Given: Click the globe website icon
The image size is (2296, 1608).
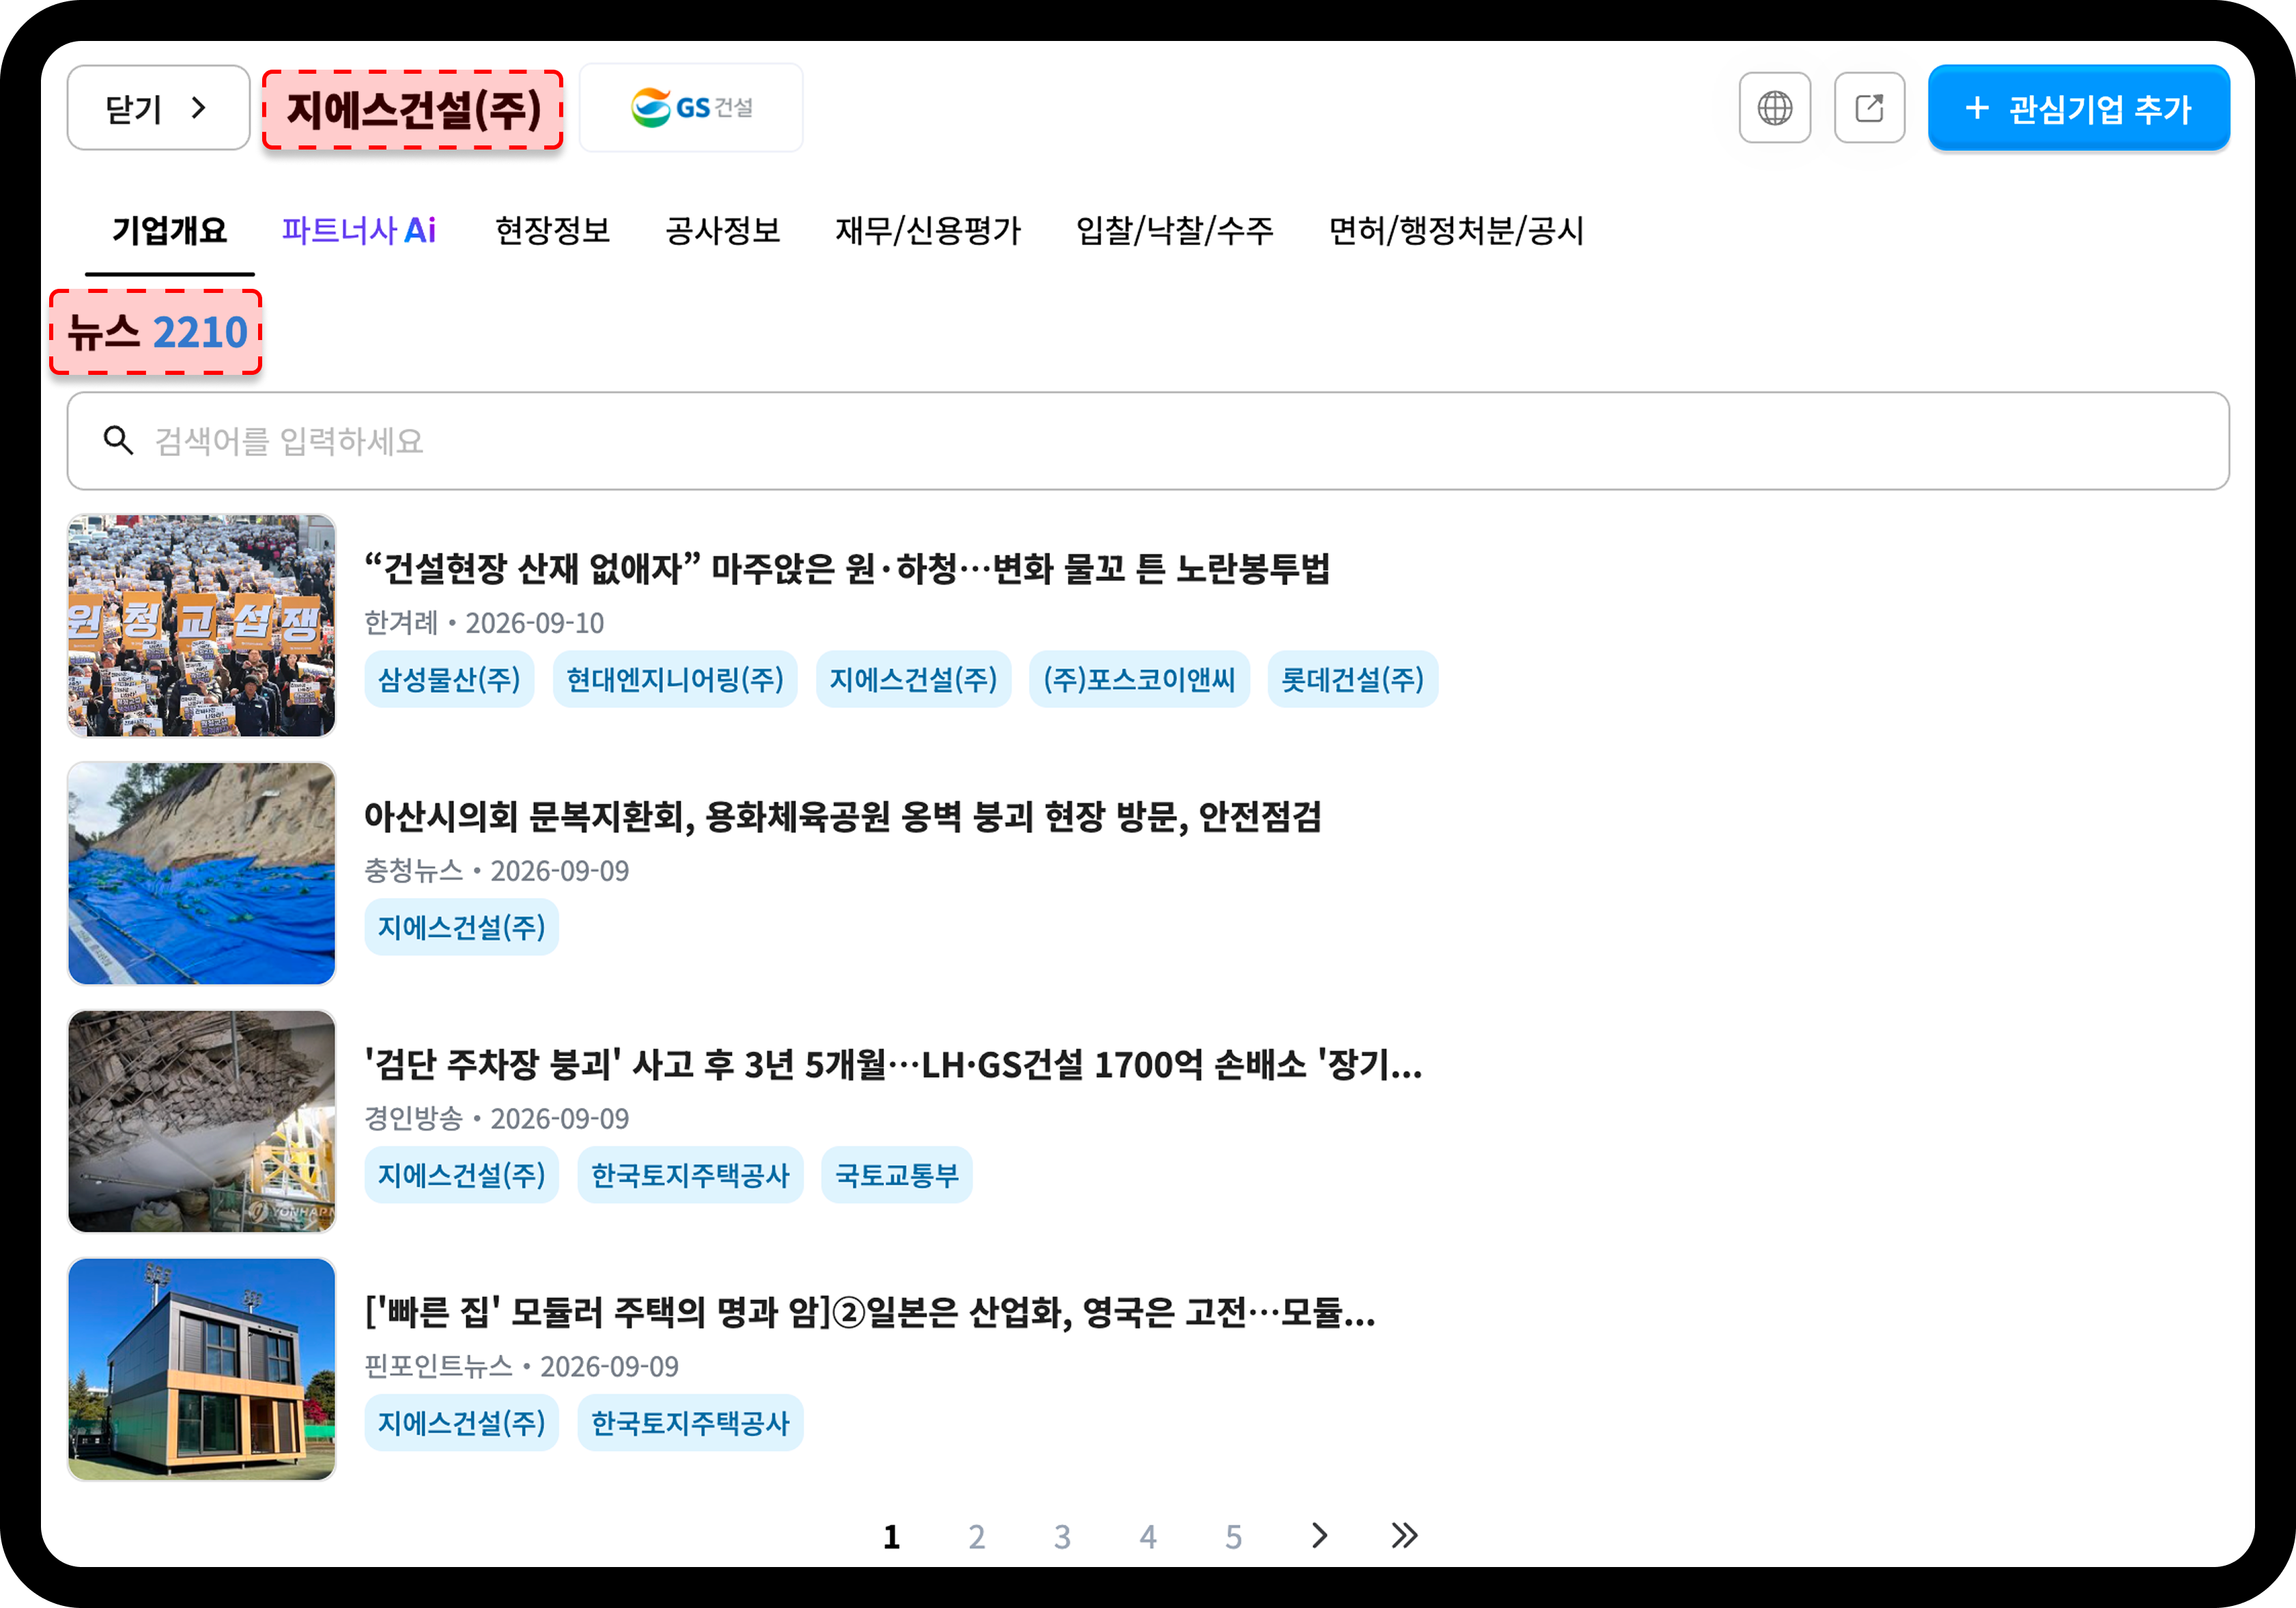Looking at the screenshot, I should click(x=1774, y=108).
